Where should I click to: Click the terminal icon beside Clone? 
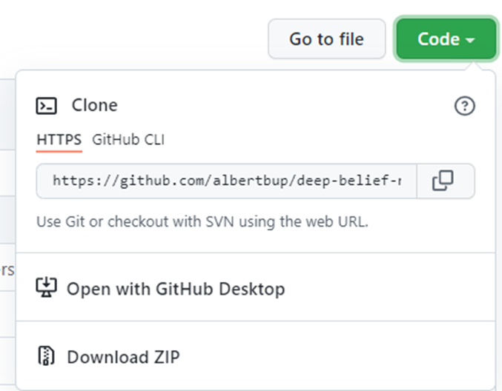point(47,106)
